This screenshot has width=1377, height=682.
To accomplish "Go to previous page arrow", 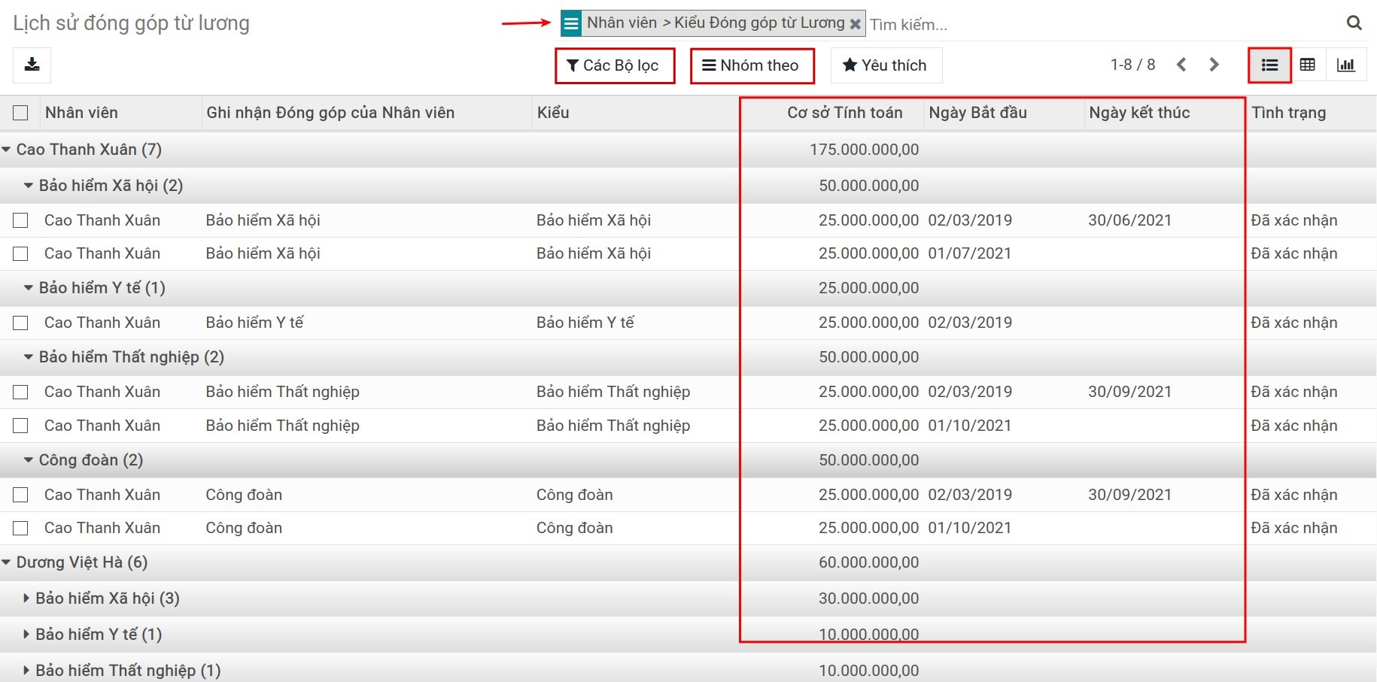I will [1181, 65].
